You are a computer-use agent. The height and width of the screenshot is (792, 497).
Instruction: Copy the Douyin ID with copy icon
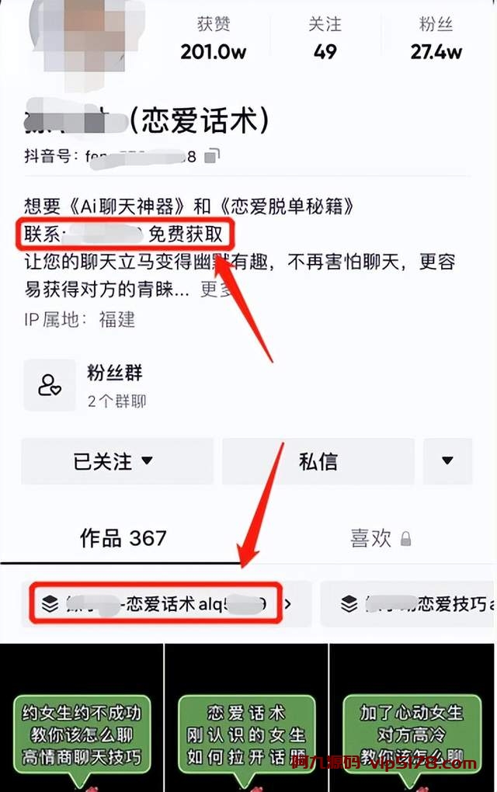(212, 156)
